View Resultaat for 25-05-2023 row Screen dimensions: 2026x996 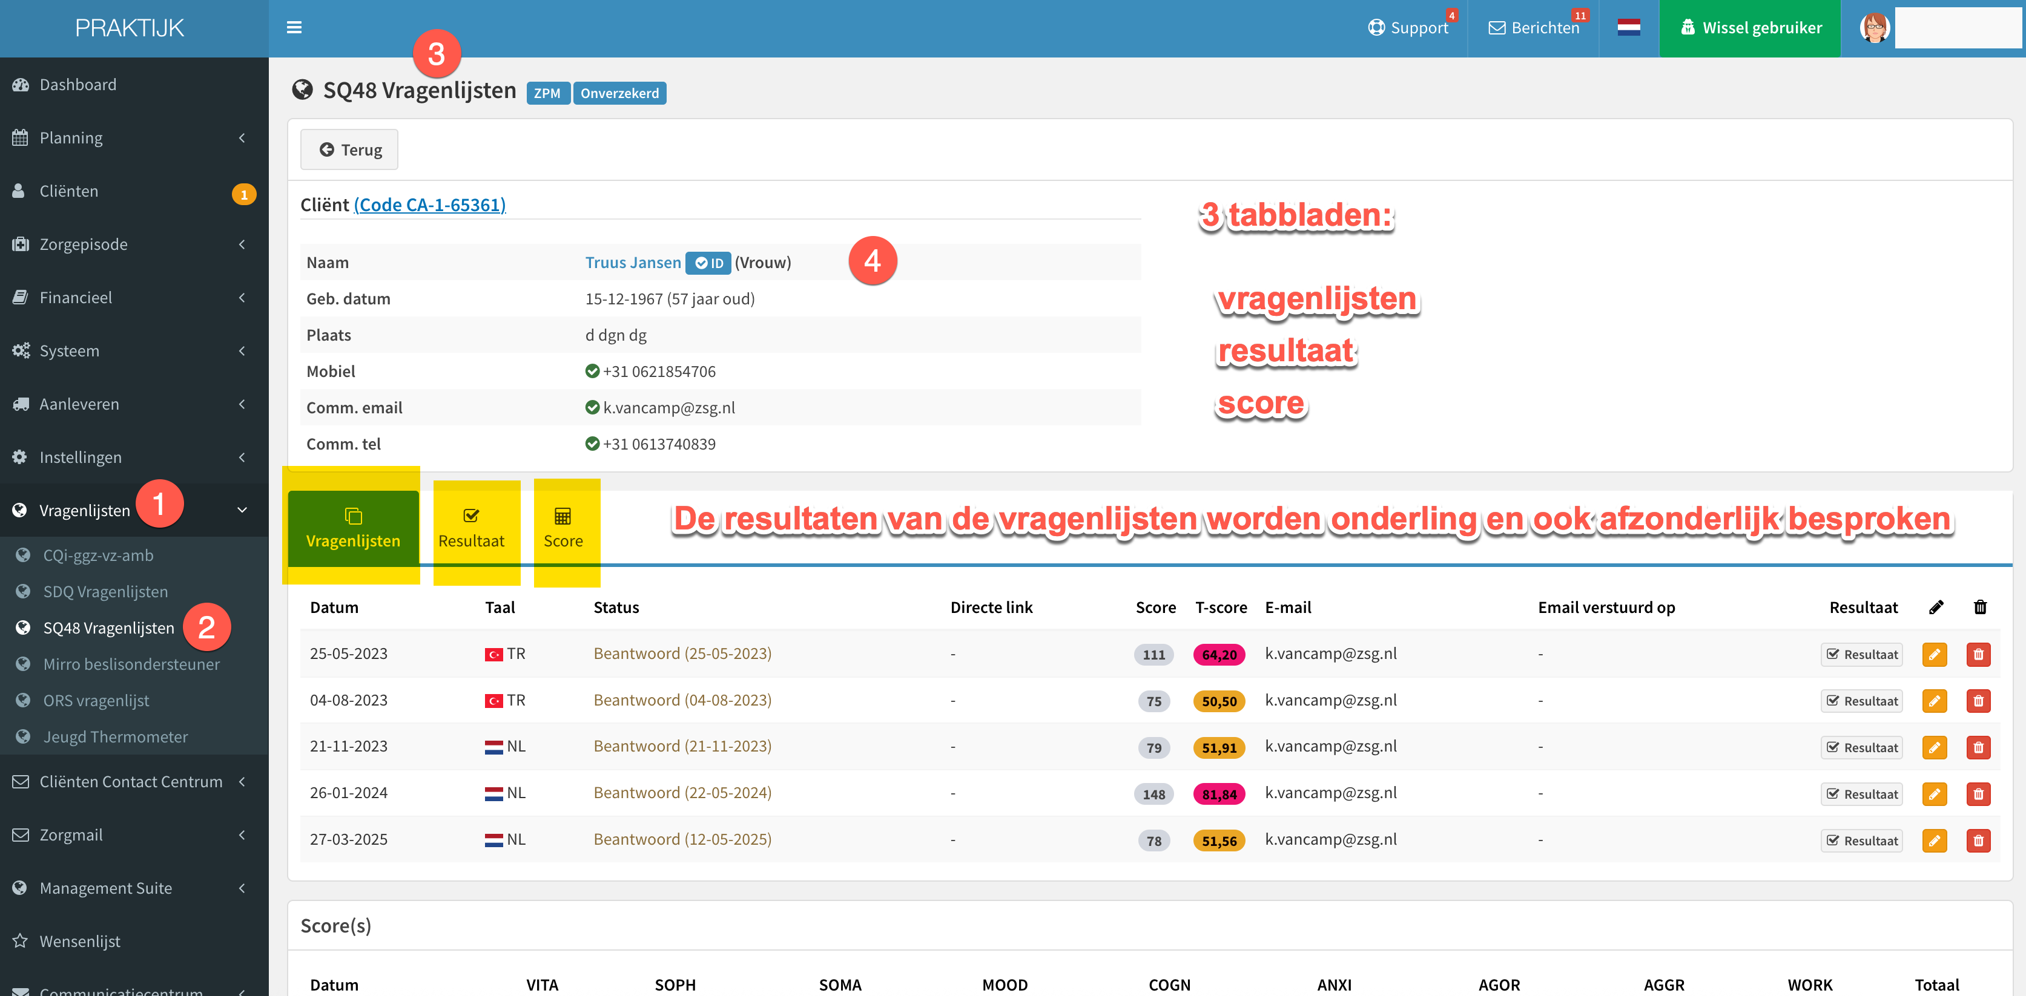1862,654
